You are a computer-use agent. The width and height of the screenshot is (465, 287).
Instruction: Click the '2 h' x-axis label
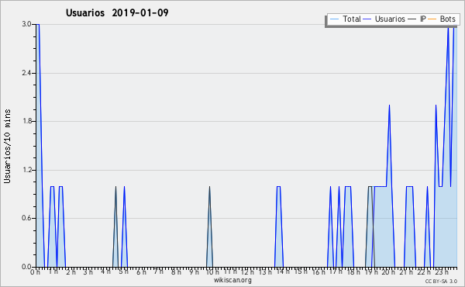pyautogui.click(x=71, y=272)
